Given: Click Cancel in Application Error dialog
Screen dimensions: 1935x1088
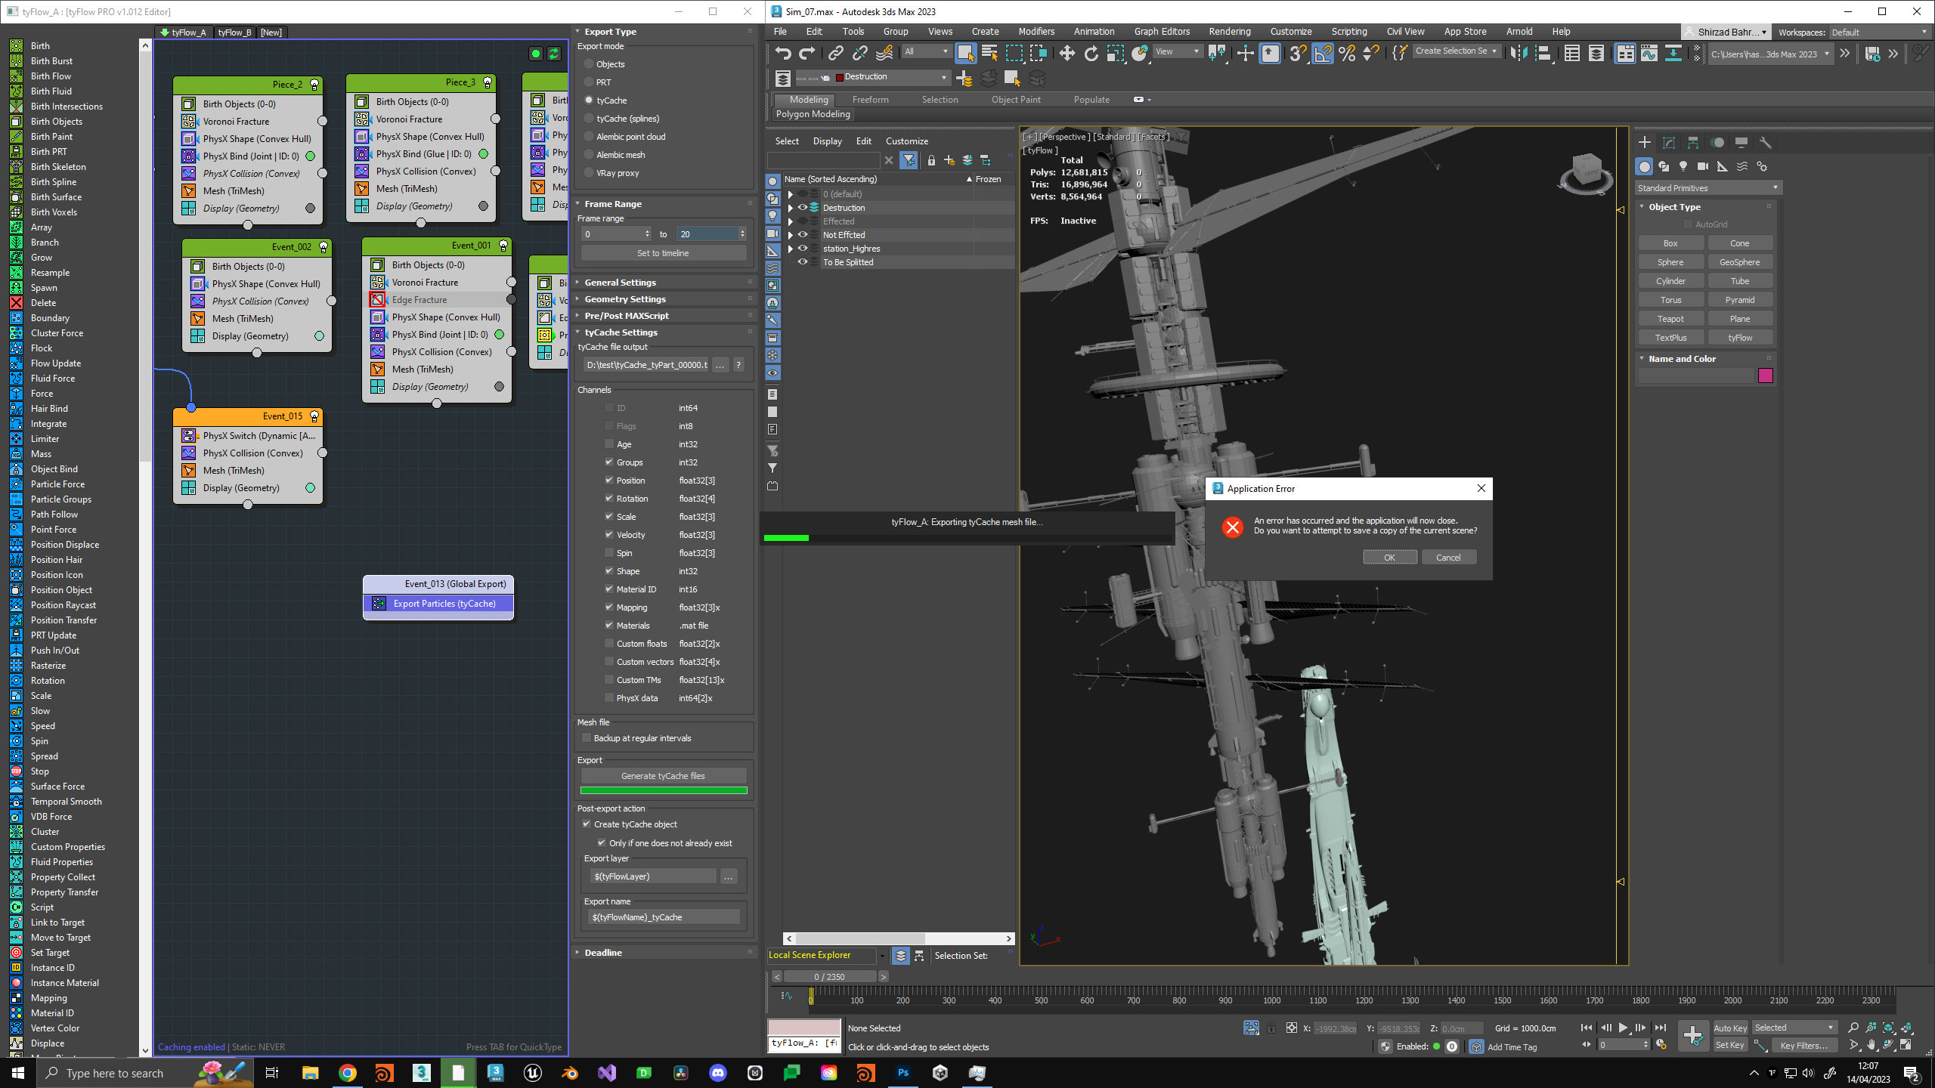Looking at the screenshot, I should coord(1448,558).
